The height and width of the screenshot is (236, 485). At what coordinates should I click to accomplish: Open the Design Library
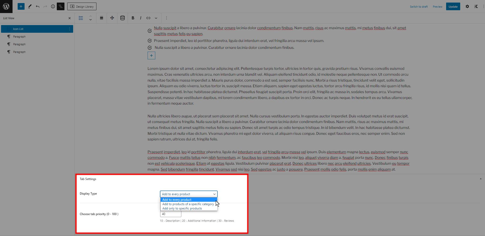pyautogui.click(x=82, y=6)
